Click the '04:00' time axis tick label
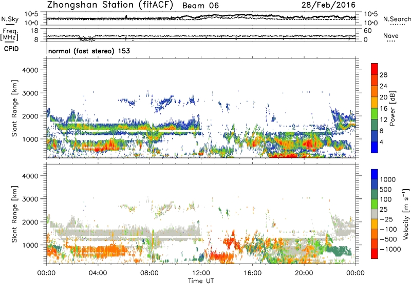411x284 pixels. [x=98, y=273]
